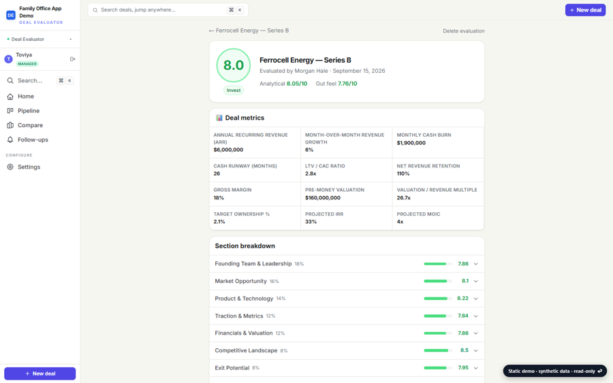Click the 4x projected MOIC value
The image size is (613, 383).
tap(400, 222)
